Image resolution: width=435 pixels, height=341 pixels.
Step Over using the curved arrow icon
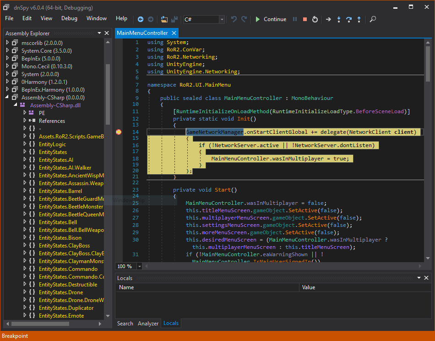pyautogui.click(x=349, y=19)
